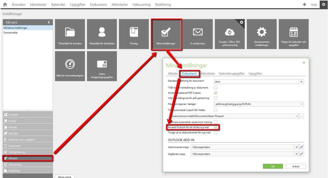The width and height of the screenshot is (328, 178).
Task: Switch to Kalenderuppgifter tab in dialog
Action: click(x=232, y=73)
